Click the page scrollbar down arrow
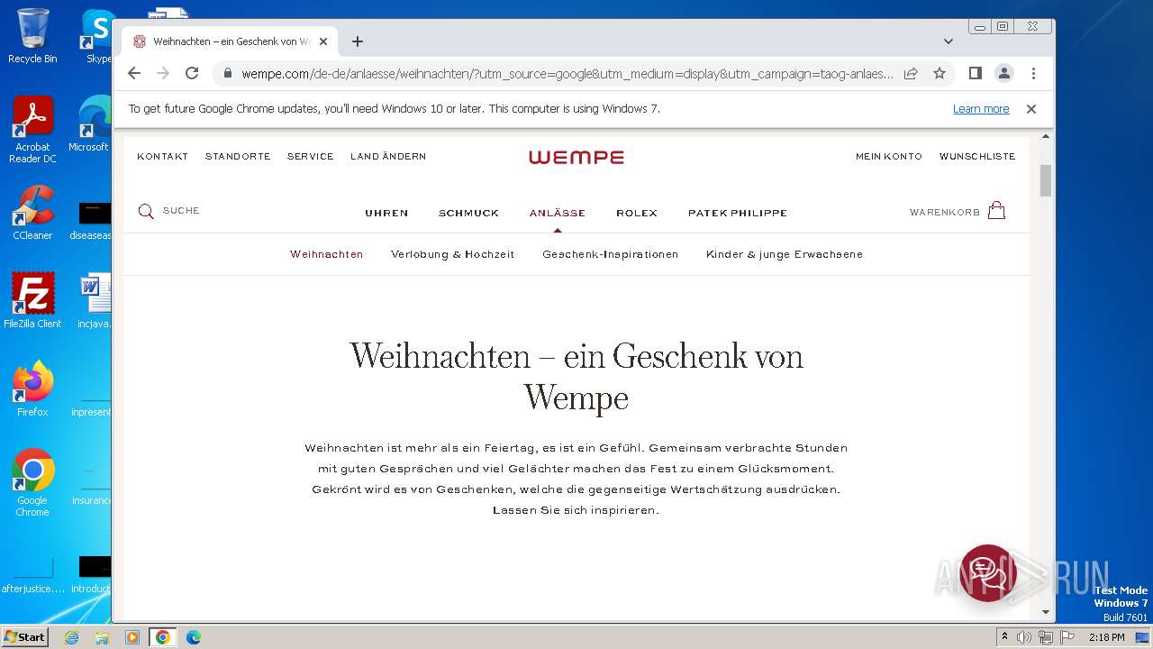1153x649 pixels. [1046, 612]
